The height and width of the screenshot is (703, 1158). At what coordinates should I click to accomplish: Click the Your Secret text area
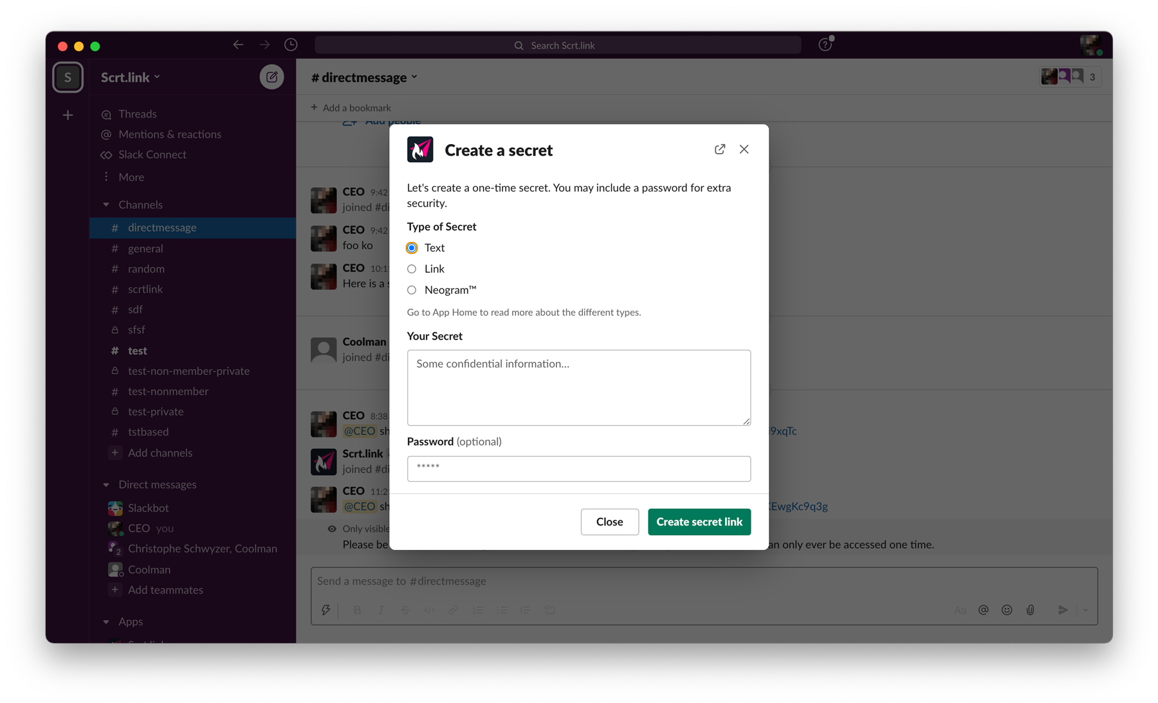pos(578,387)
